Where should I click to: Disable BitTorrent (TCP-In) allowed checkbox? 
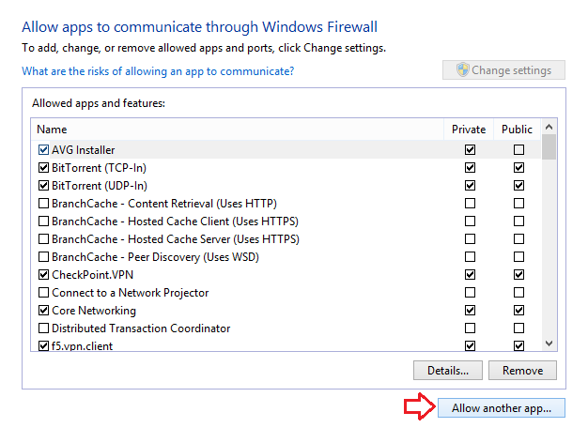[43, 168]
